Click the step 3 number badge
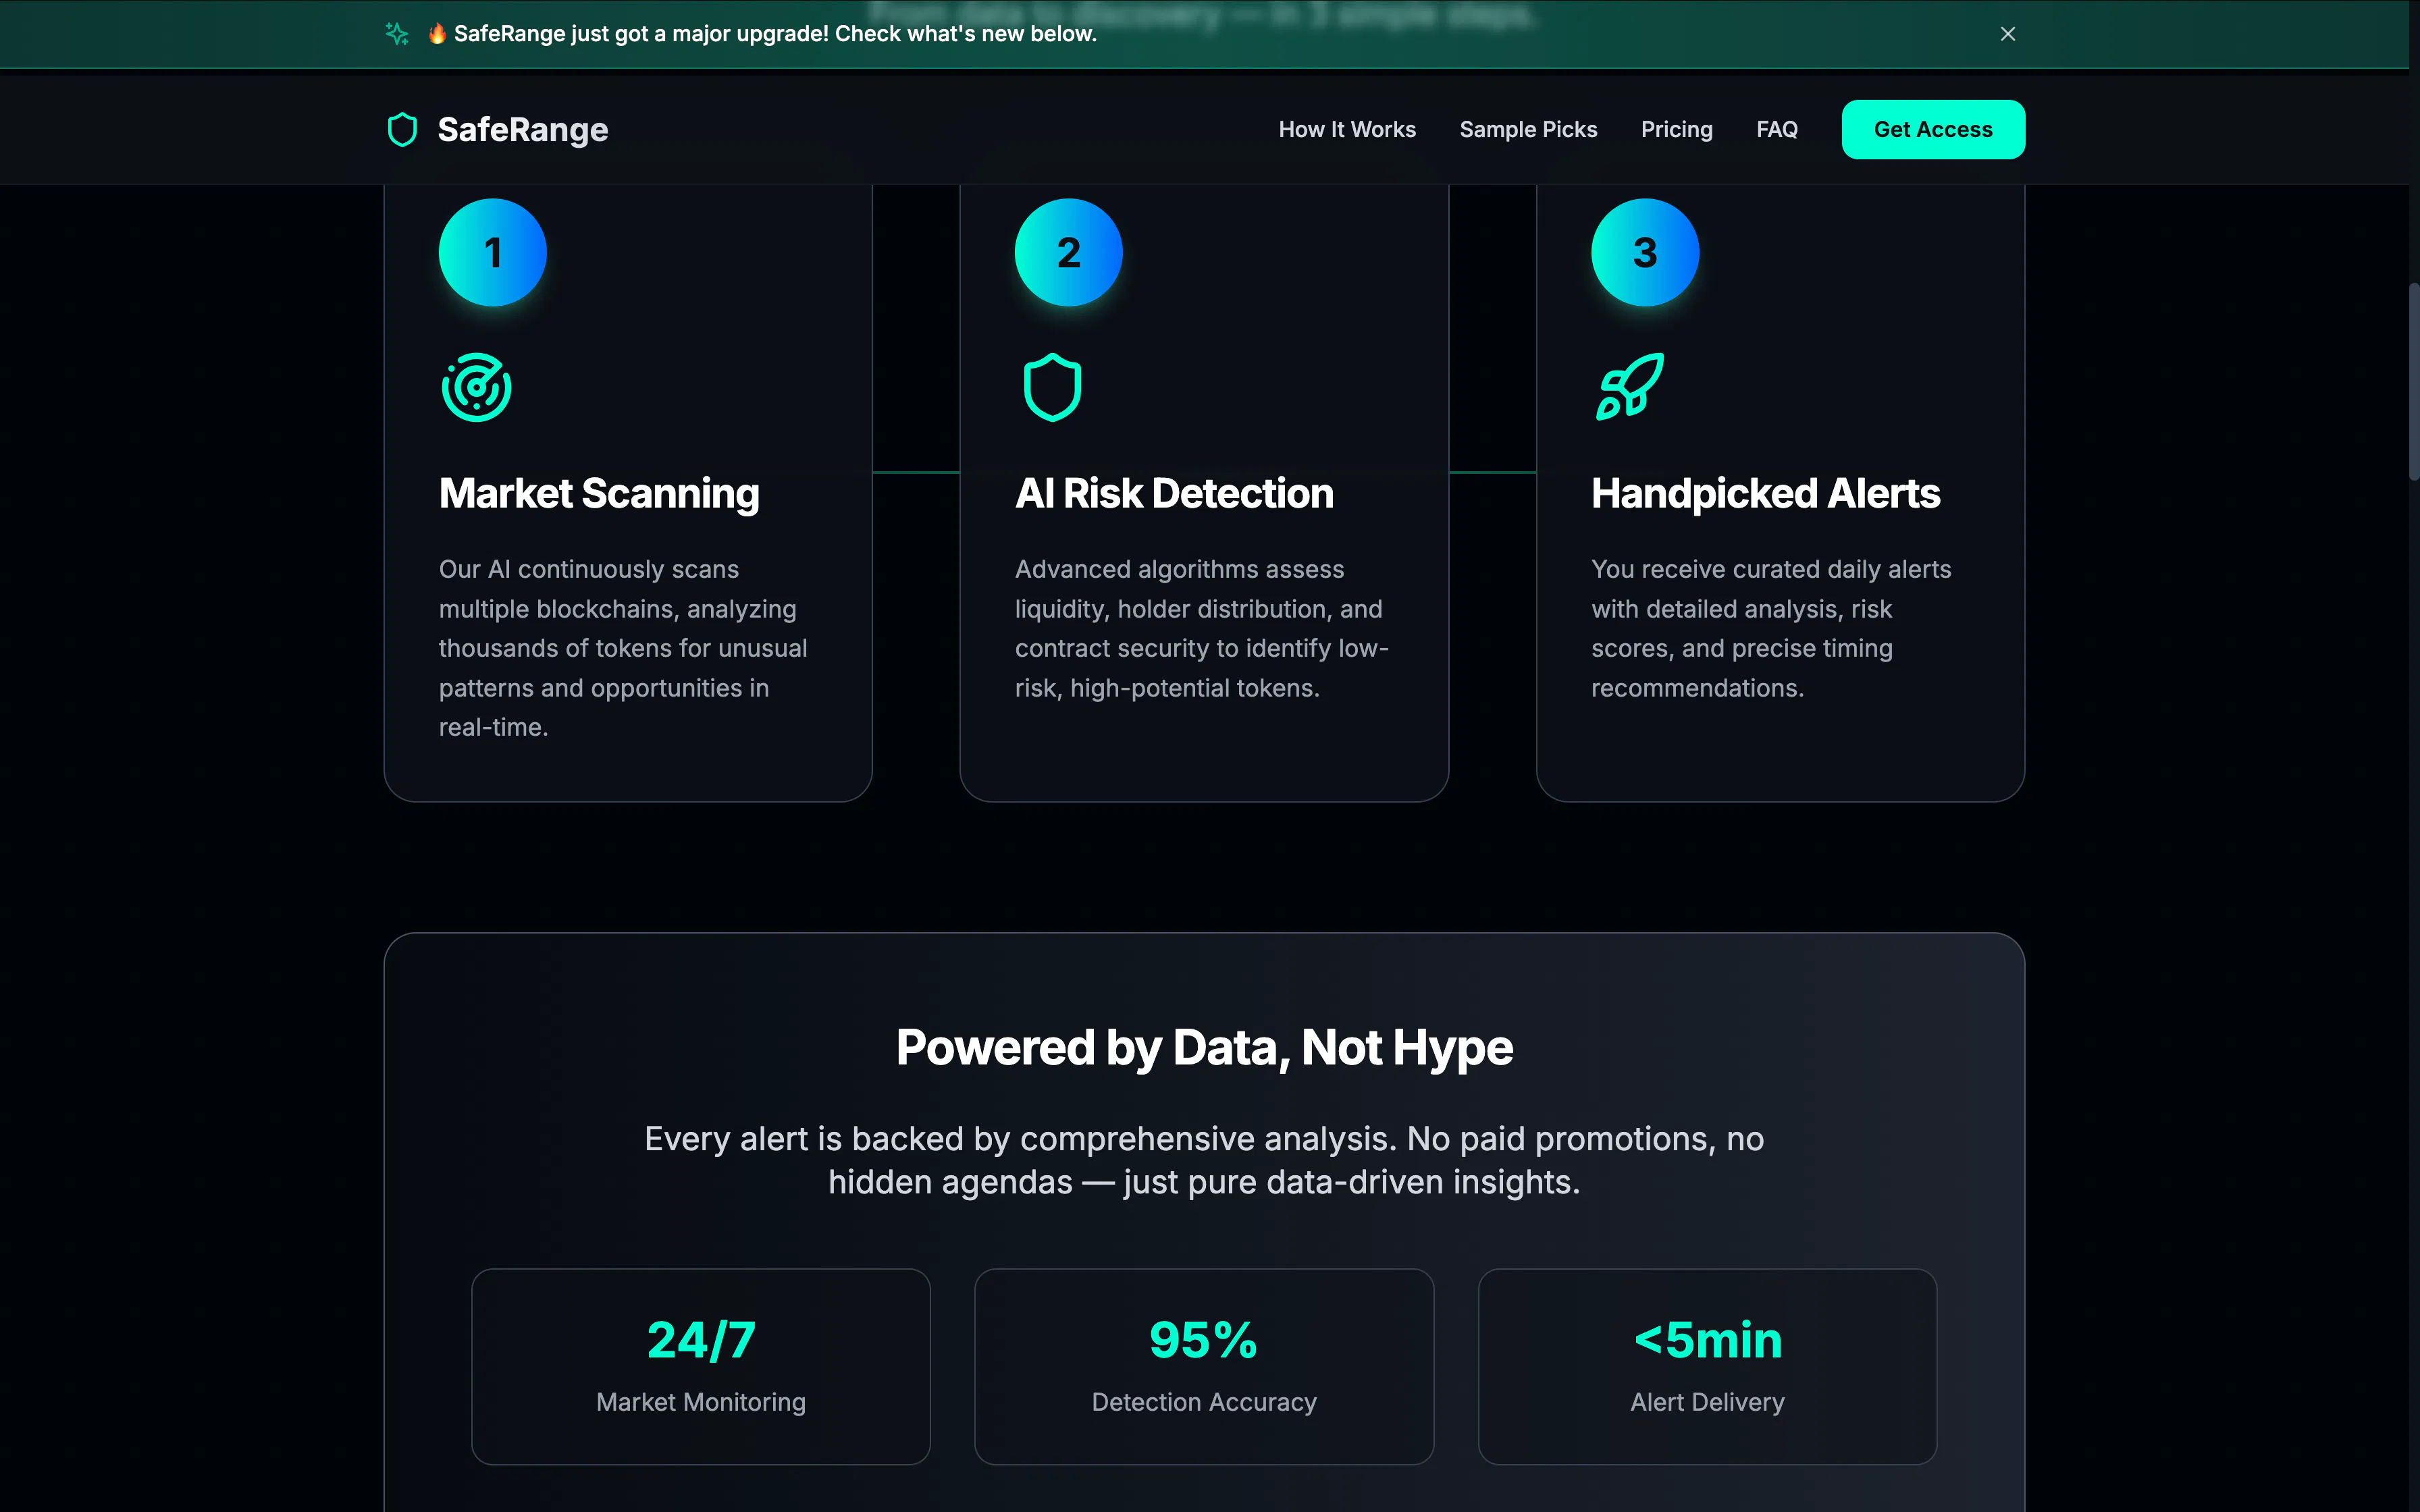 tap(1645, 252)
